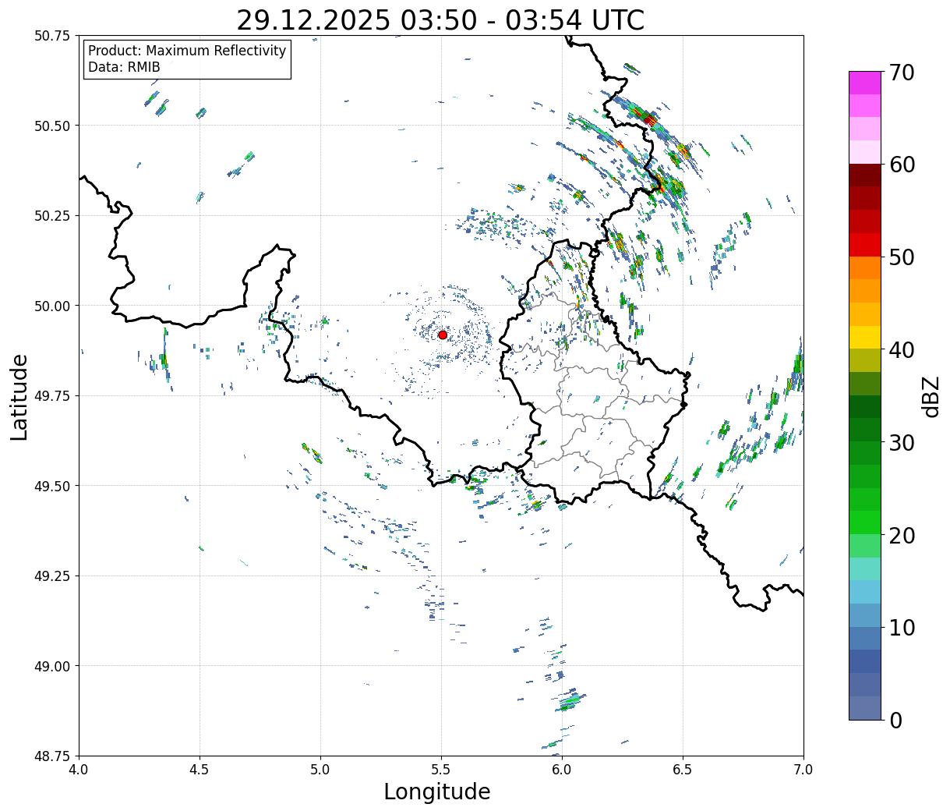This screenshot has height=811, width=950.
Task: Click the bright green swatch above 20
Action: pyautogui.click(x=865, y=522)
